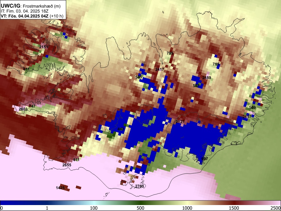281x211 pixels.
Task: Click the map value '2497'
Action: 247,117
